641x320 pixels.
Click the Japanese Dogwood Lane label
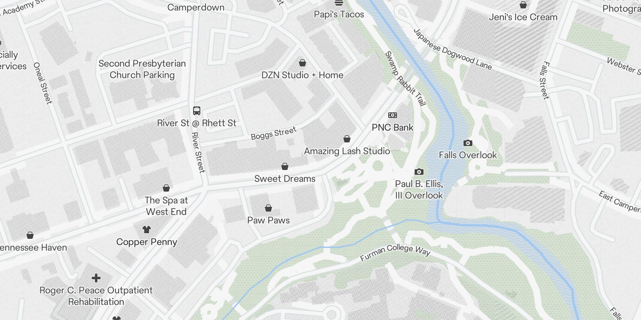coord(452,49)
